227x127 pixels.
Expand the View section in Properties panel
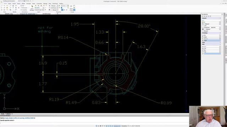[x=220, y=43]
